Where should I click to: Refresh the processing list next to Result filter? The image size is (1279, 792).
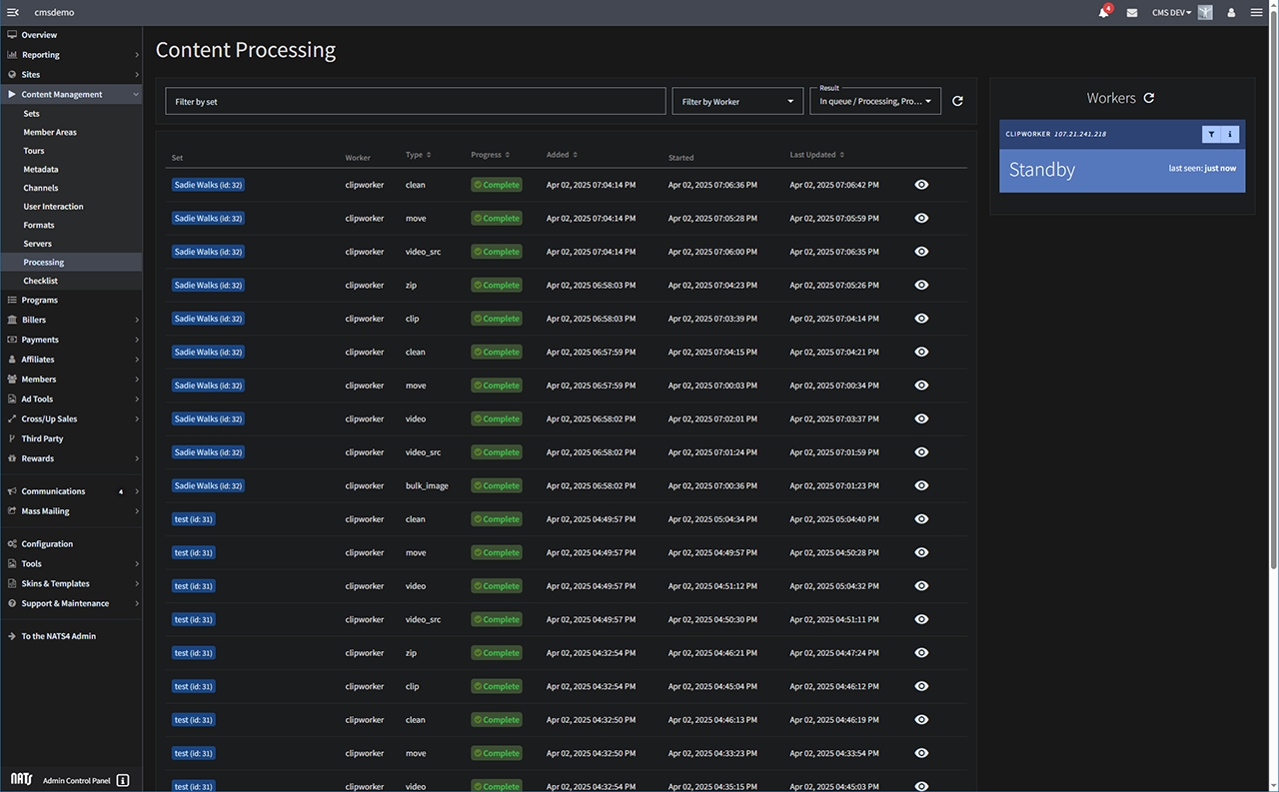957,101
